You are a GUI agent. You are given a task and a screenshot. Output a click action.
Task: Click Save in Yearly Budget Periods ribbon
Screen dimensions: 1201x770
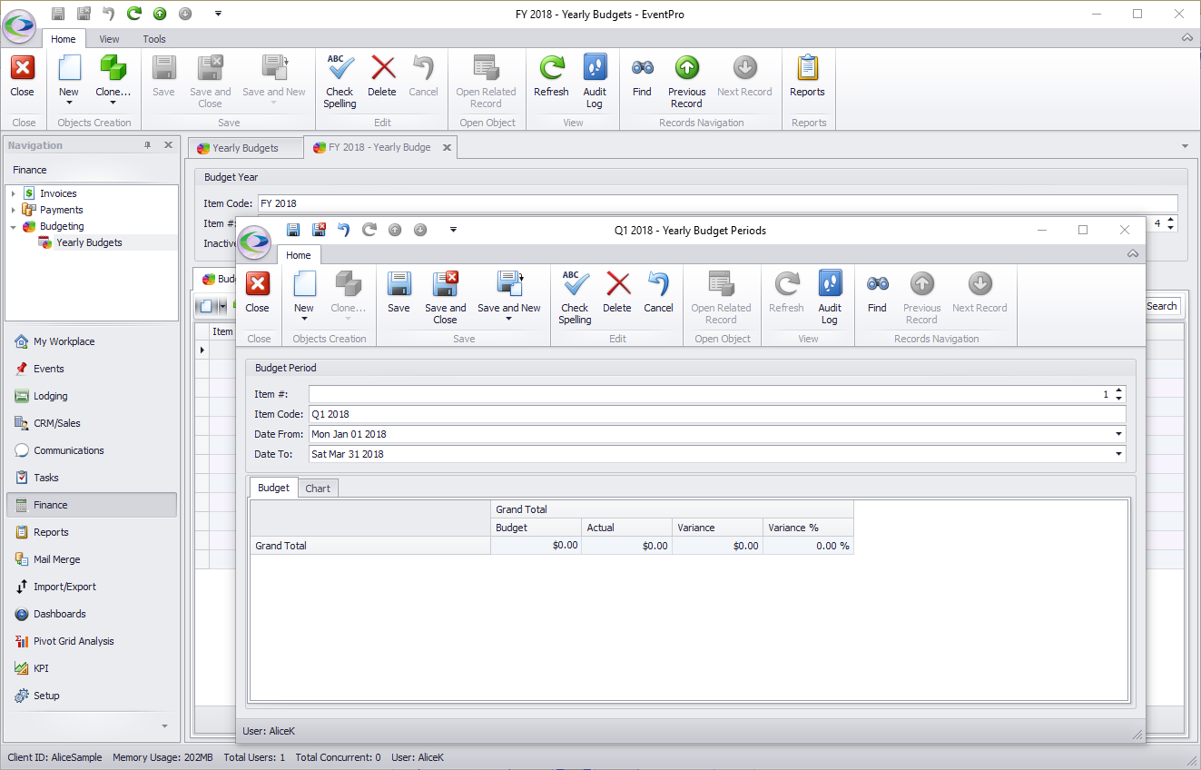[x=399, y=292]
